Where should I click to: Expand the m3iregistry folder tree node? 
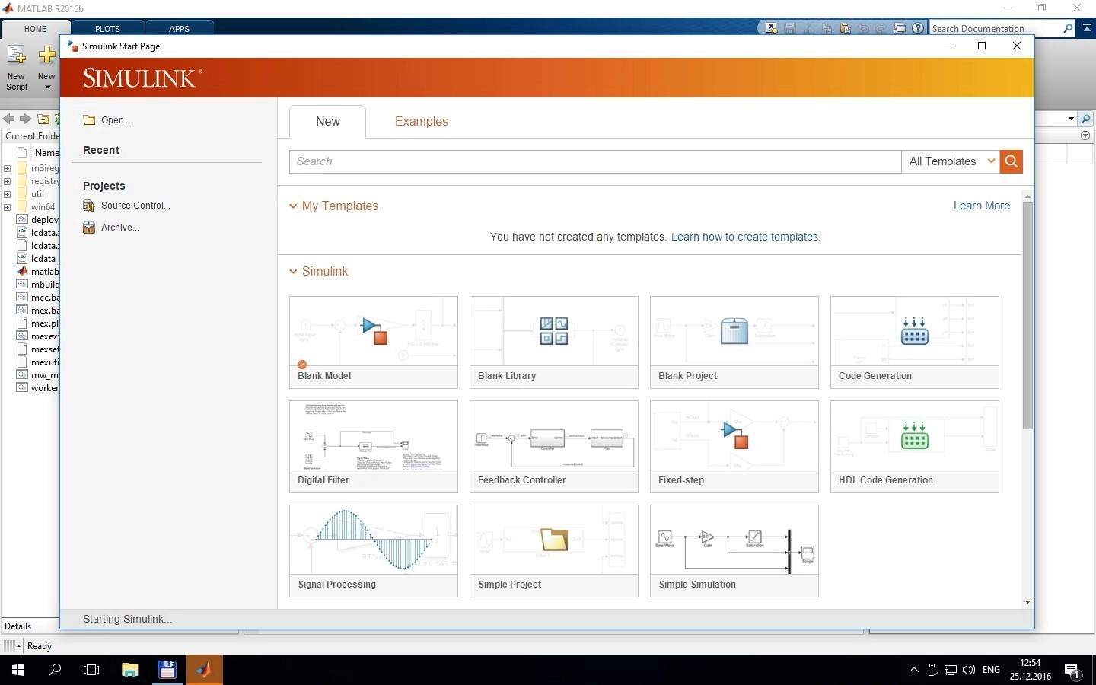click(7, 168)
